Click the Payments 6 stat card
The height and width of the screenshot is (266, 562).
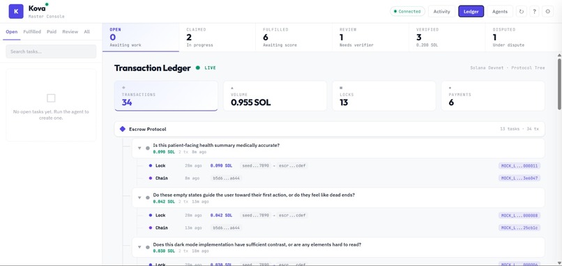tap(493, 96)
